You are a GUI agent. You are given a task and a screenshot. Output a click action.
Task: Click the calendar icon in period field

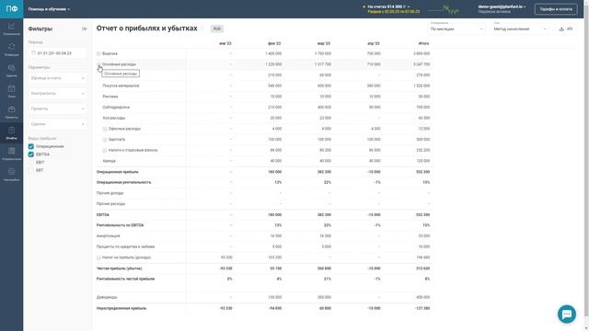33,53
